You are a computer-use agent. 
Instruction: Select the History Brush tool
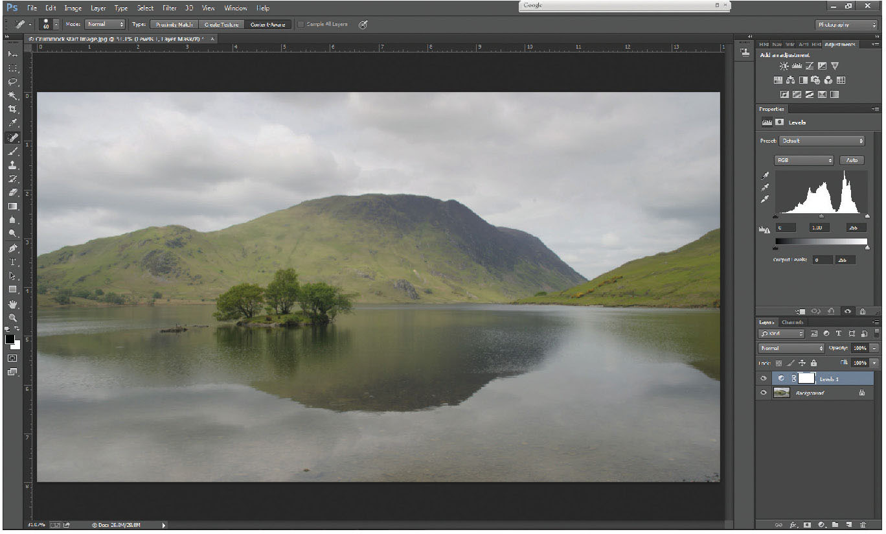pos(12,179)
